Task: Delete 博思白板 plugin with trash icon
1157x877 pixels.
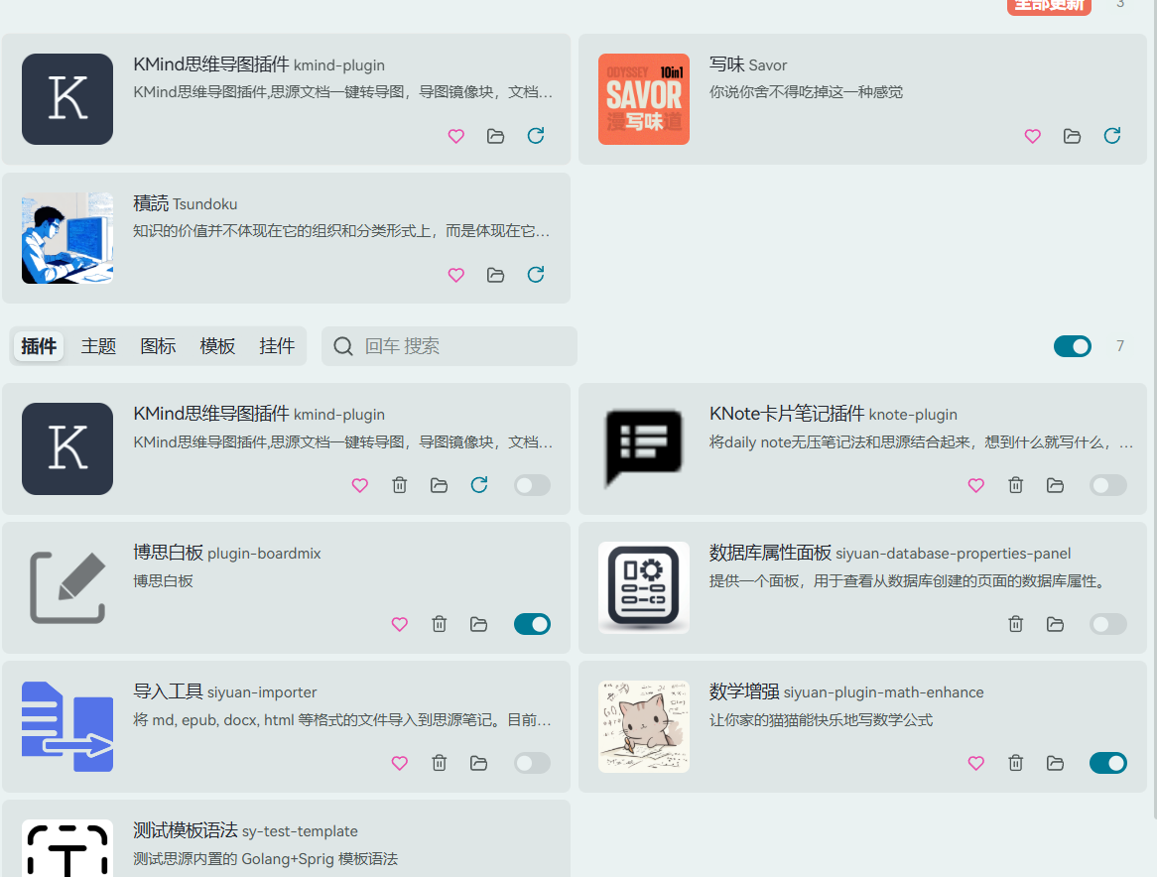Action: (439, 624)
